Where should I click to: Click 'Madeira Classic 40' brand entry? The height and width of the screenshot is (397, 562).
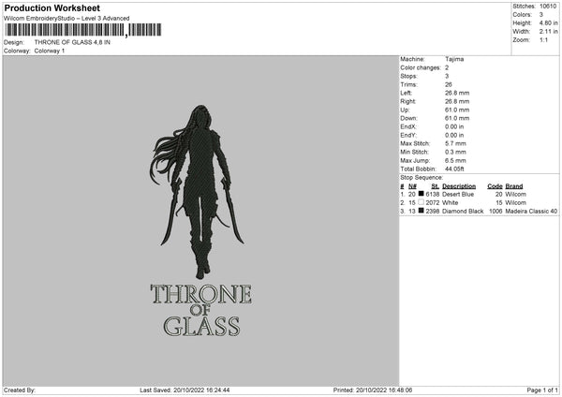(x=531, y=212)
